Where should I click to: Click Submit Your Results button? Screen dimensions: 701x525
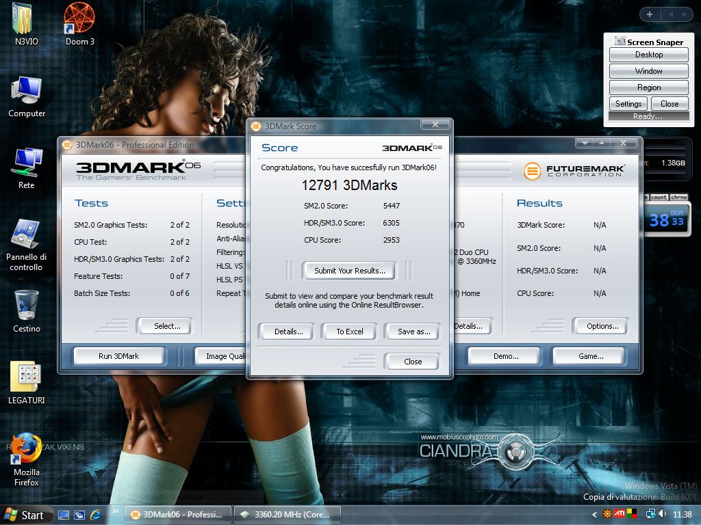(349, 271)
